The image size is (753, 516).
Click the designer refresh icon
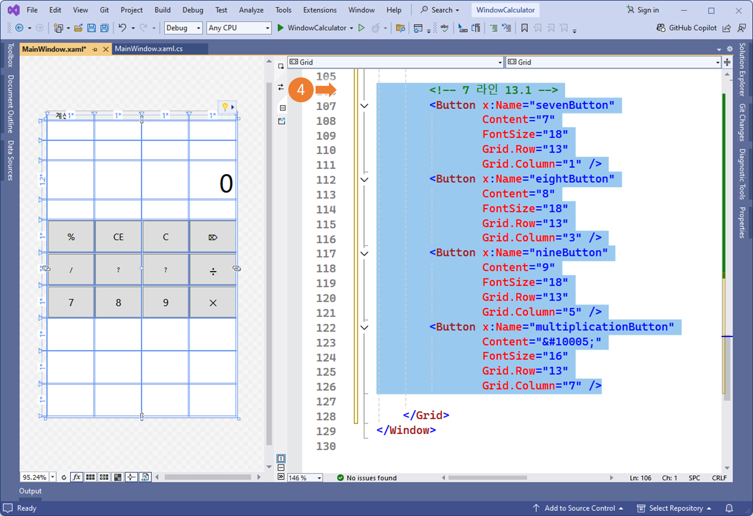point(64,477)
